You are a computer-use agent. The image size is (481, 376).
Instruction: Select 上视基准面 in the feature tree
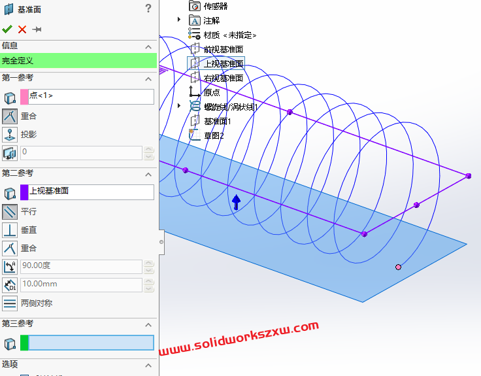pos(223,64)
